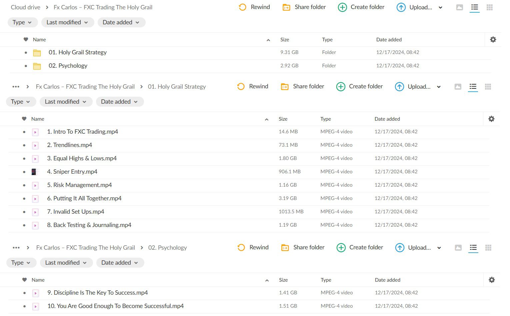
Task: Open the Type filter in the 02. Psychology panel
Action: pos(21,263)
